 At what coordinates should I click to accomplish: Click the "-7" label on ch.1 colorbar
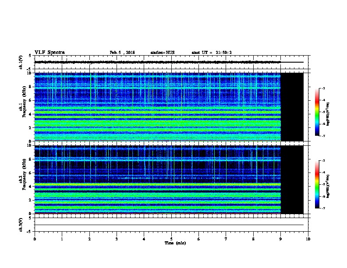click(323, 136)
